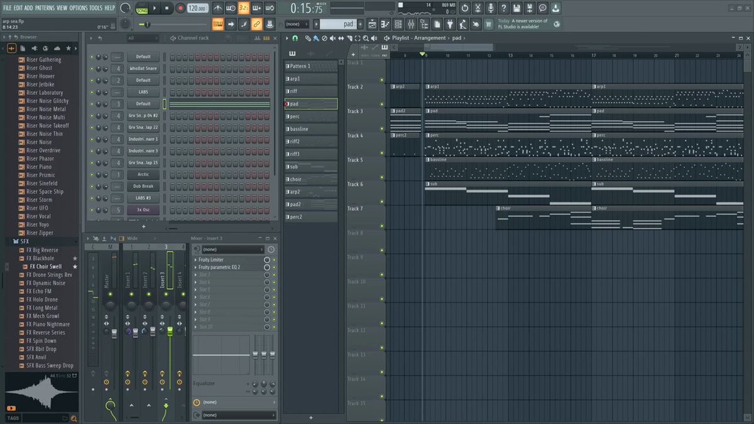Click the Record button
The height and width of the screenshot is (424, 754).
tap(180, 8)
